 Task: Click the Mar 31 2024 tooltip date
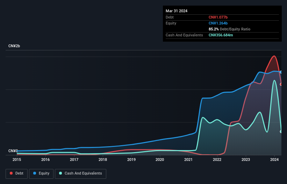[x=177, y=11]
